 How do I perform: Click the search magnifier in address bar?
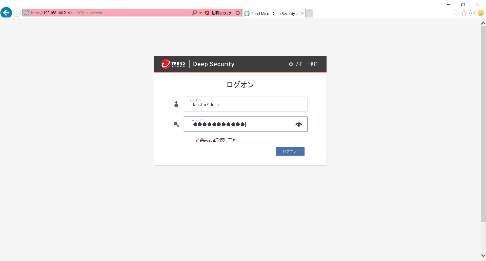(x=194, y=13)
